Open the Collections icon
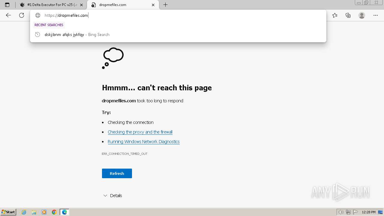This screenshot has width=384, height=216. (348, 15)
